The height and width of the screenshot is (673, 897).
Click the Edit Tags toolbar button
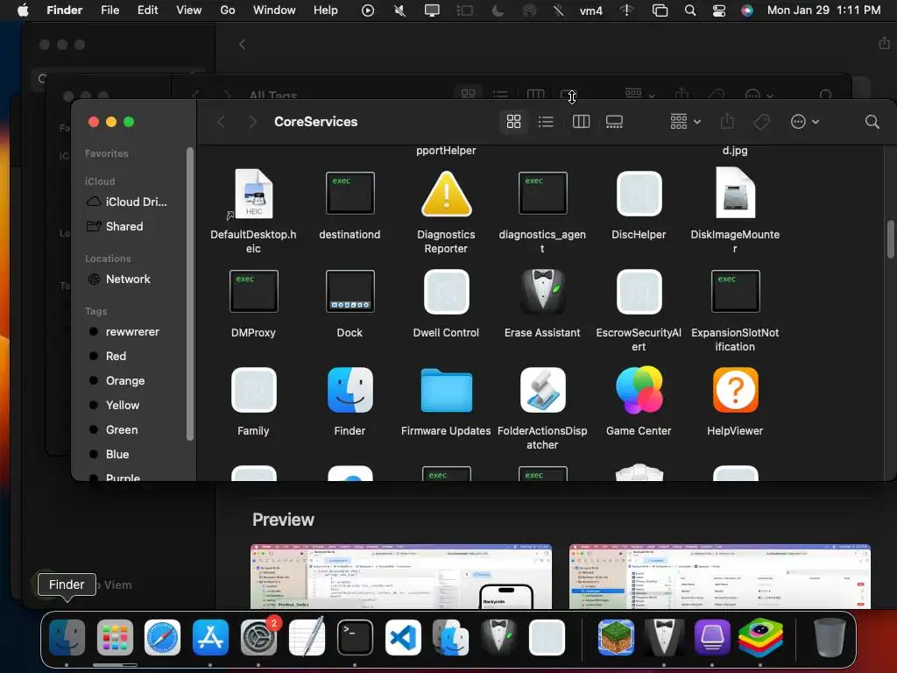(x=761, y=121)
